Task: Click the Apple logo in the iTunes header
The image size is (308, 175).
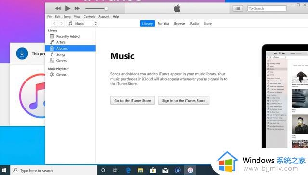Action: pyautogui.click(x=177, y=9)
